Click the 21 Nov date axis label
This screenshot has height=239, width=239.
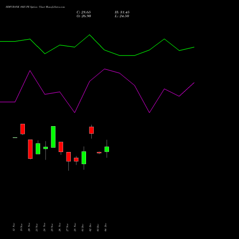click(37, 227)
